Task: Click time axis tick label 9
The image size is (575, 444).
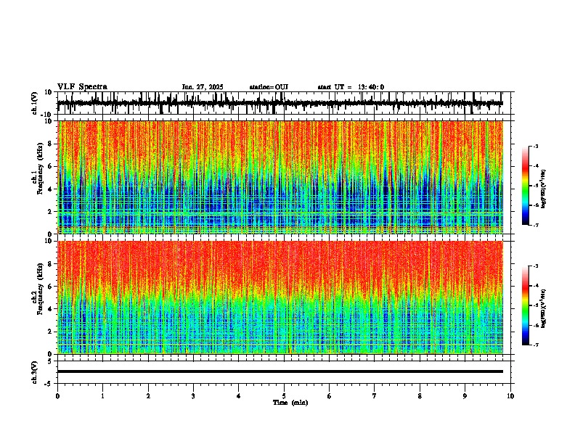Action: [465, 396]
